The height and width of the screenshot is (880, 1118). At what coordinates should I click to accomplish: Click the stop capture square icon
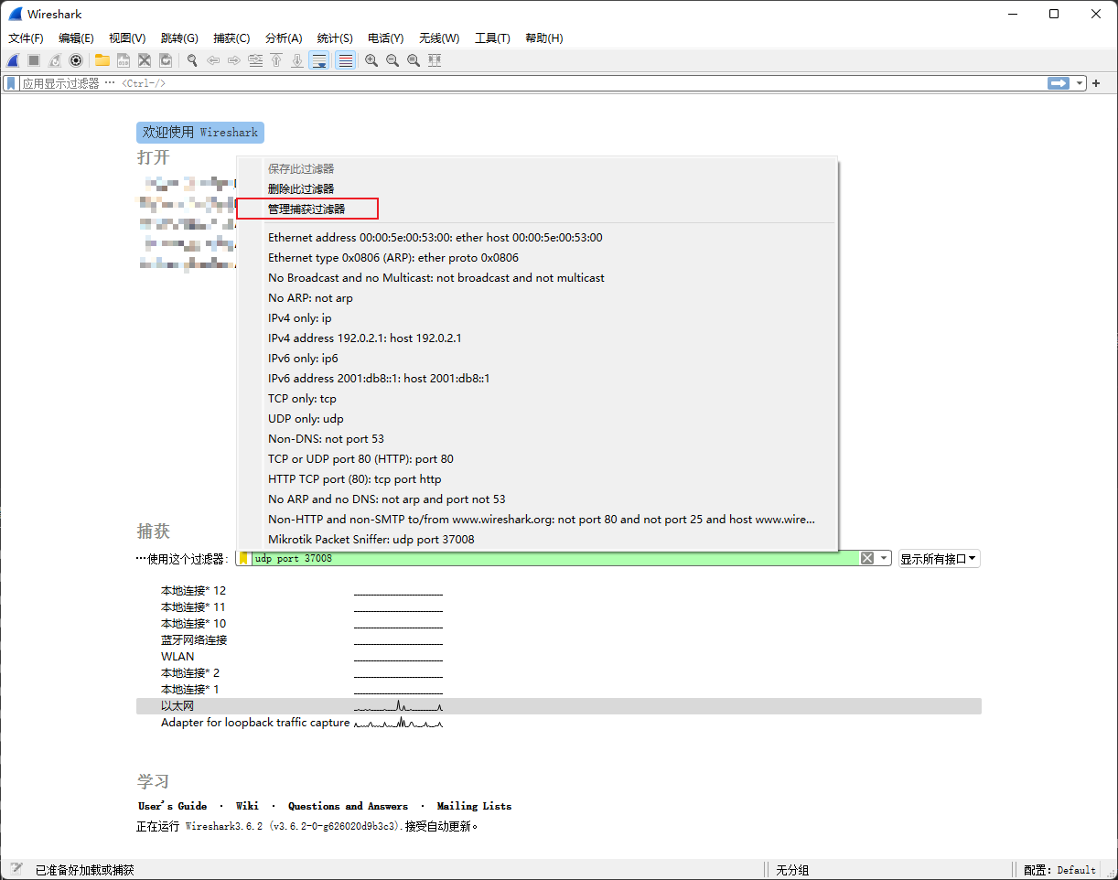tap(34, 60)
